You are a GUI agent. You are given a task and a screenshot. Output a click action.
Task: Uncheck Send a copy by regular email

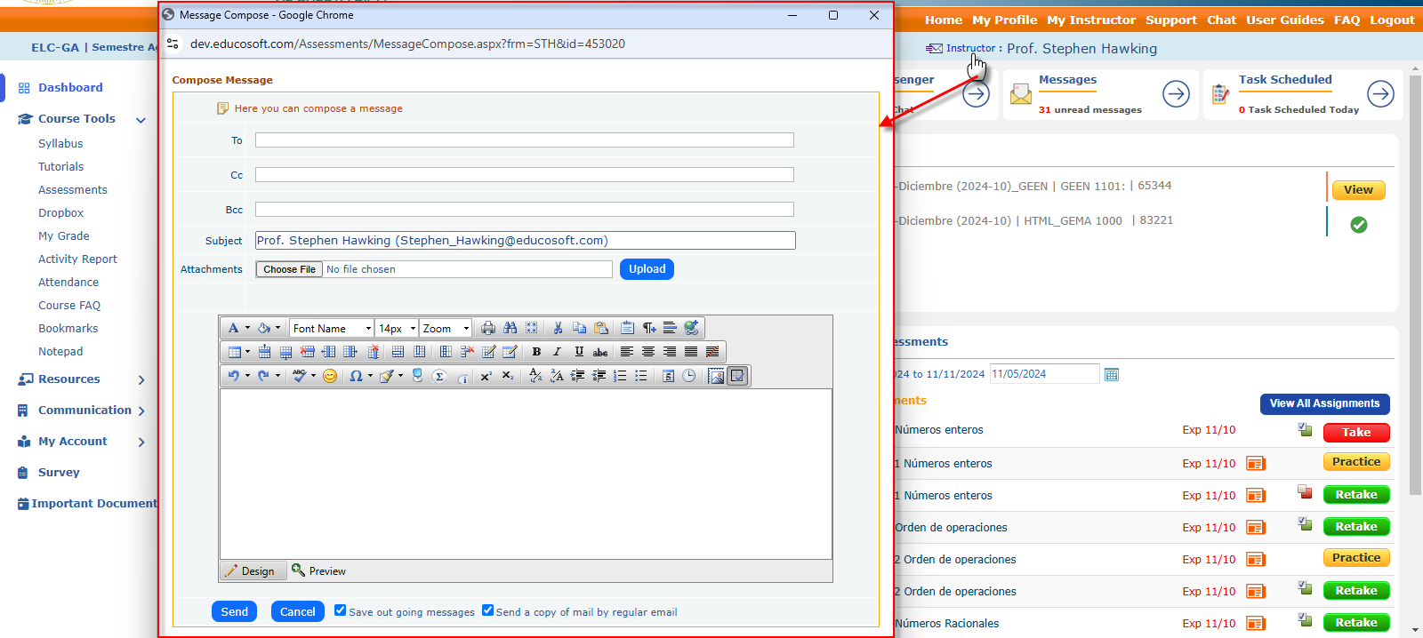[487, 610]
